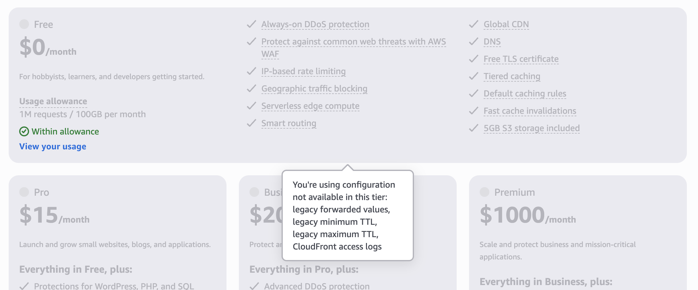Image resolution: width=698 pixels, height=290 pixels.
Task: Show details for Geographic traffic blocking
Action: (x=314, y=89)
